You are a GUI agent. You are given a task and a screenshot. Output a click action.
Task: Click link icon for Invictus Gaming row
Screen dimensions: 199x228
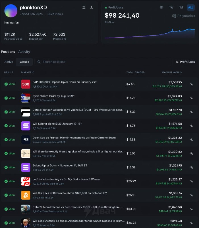point(192,181)
